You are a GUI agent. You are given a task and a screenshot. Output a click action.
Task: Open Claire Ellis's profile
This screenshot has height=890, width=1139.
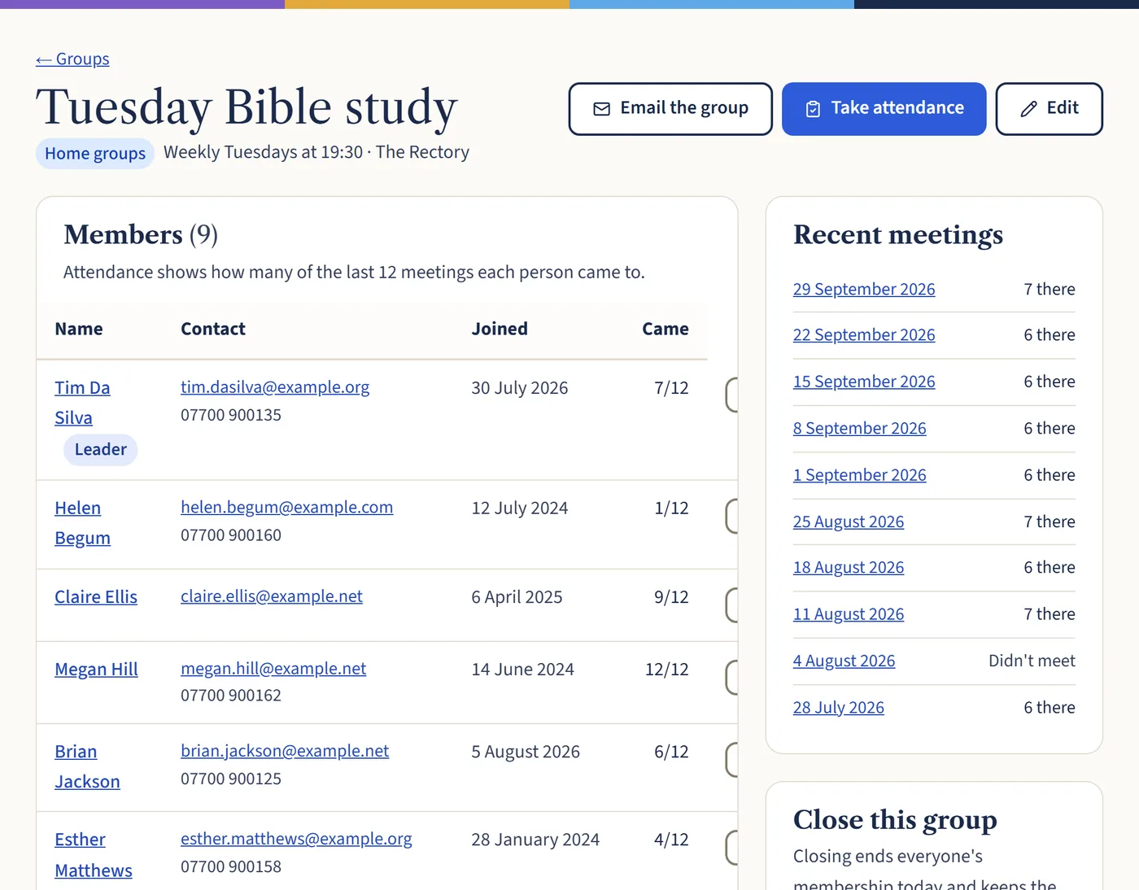[x=96, y=597]
